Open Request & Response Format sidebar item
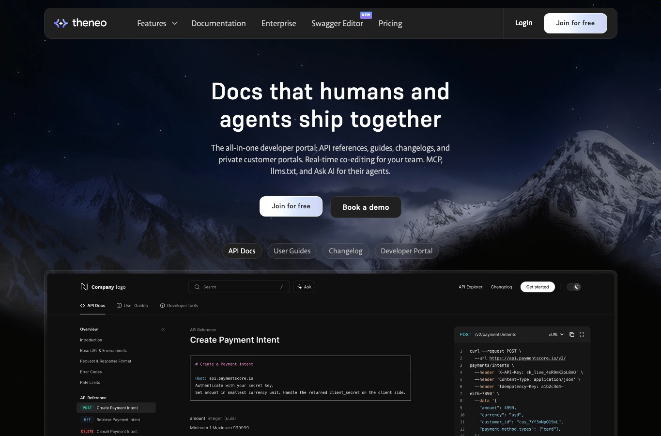 click(106, 361)
